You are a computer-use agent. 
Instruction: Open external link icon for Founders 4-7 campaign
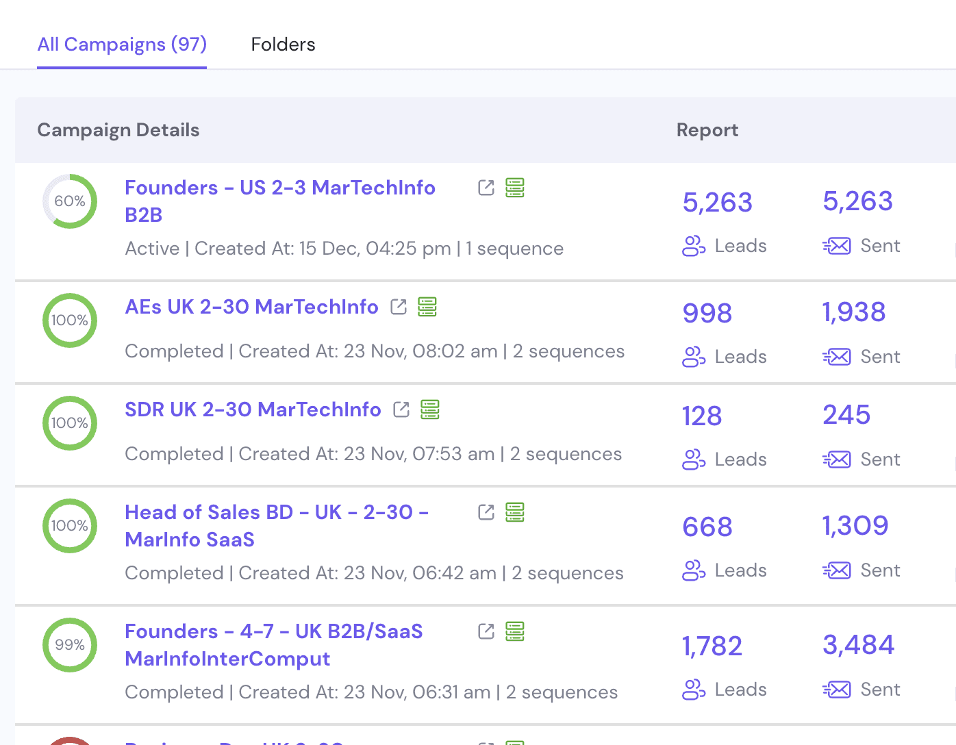486,631
